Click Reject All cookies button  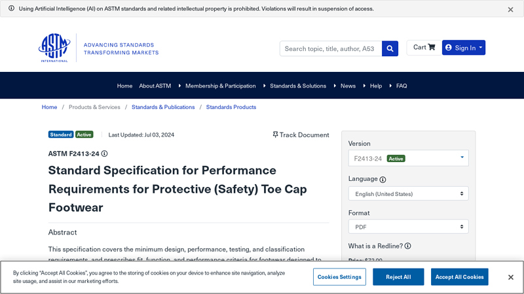pos(398,277)
